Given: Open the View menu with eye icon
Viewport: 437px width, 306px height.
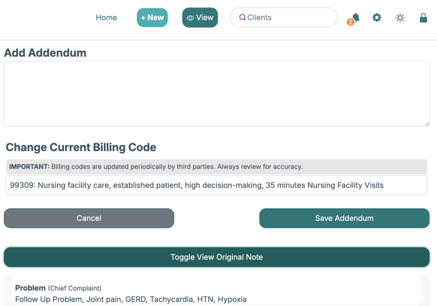Looking at the screenshot, I should [x=200, y=18].
